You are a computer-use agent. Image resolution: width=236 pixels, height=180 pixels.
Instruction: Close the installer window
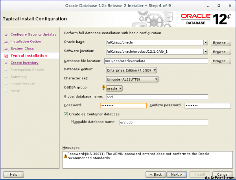[x=230, y=6]
